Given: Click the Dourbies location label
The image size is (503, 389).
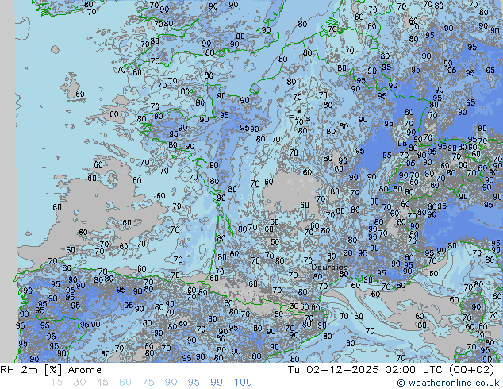Looking at the screenshot, I should (x=329, y=267).
